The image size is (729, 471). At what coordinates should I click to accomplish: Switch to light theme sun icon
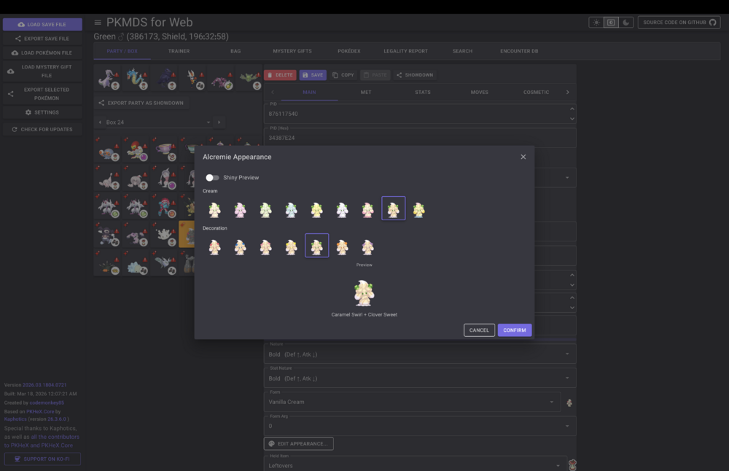point(596,23)
